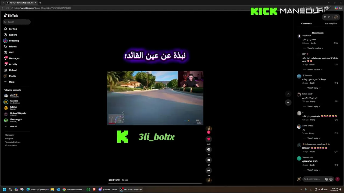This screenshot has height=193, width=344.
Task: Like Youssef Adel's comment
Action: (x=336, y=165)
